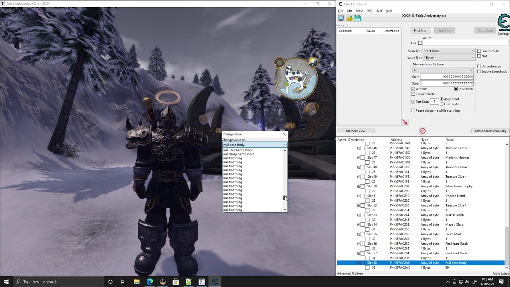Check the Enable Speedhack box
510x287 pixels.
pyautogui.click(x=480, y=71)
